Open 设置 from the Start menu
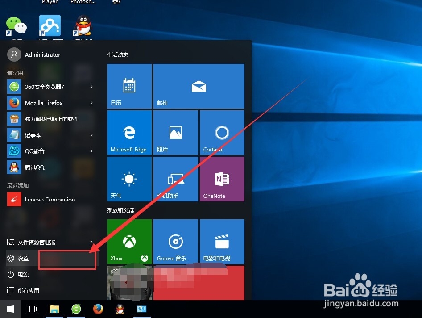Image resolution: width=422 pixels, height=318 pixels. pos(22,258)
